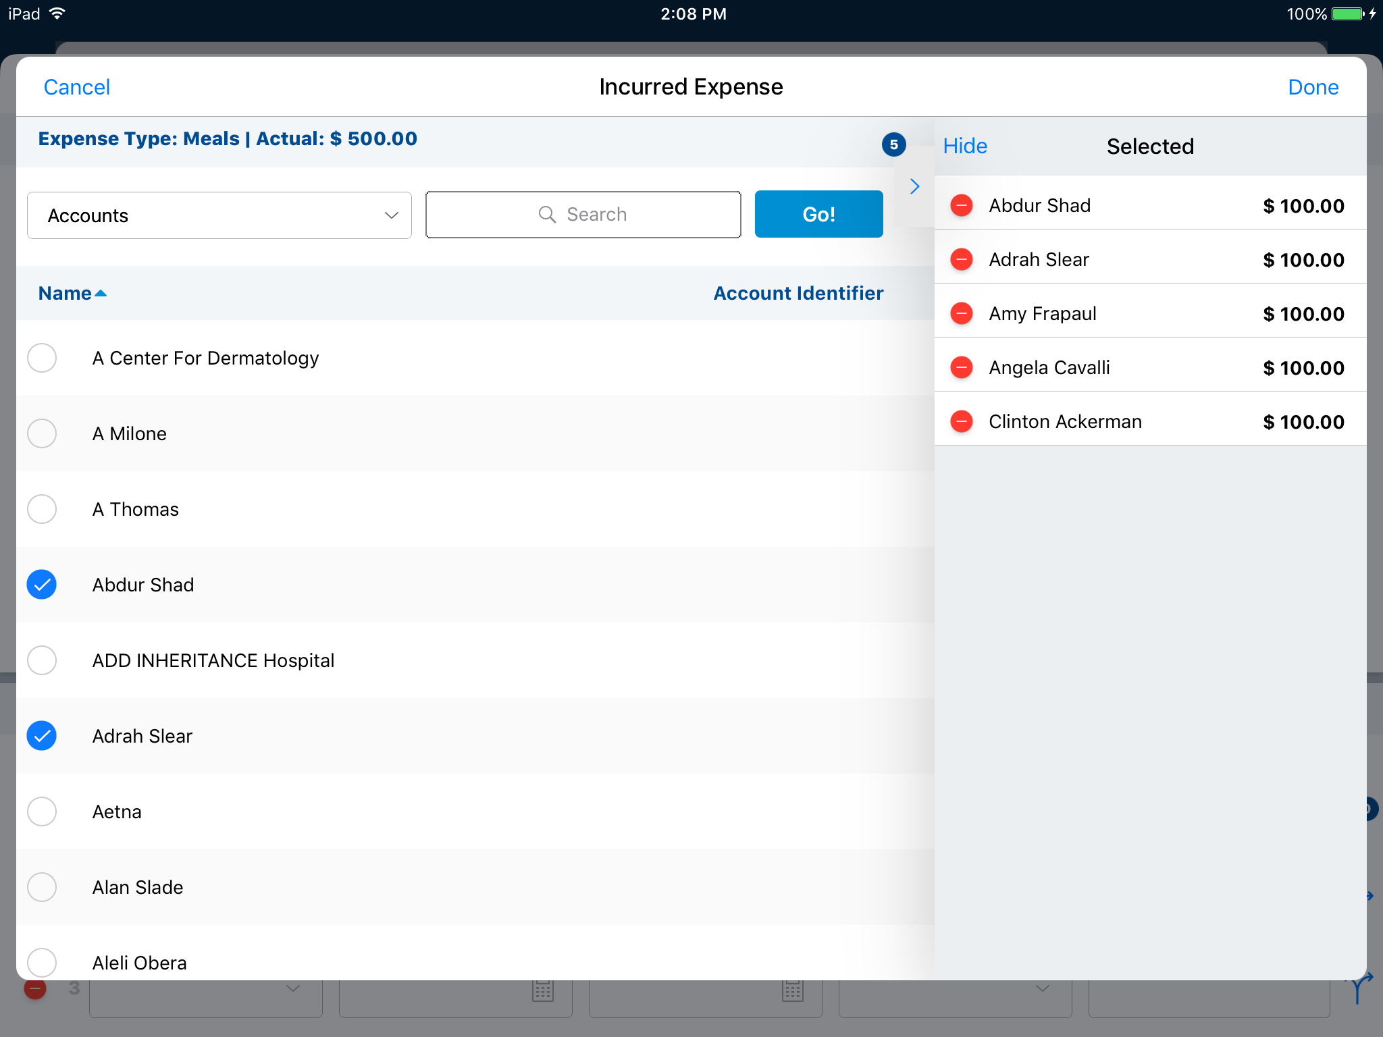
Task: Remove Abdur Shad from Selected list
Action: (x=961, y=205)
